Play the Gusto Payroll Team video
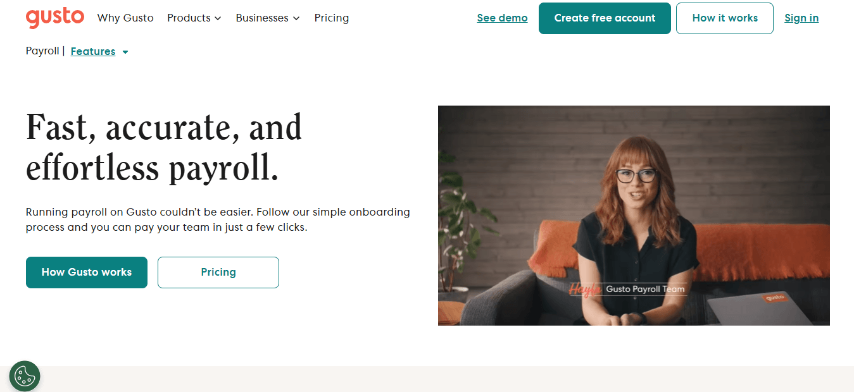 [x=634, y=216]
